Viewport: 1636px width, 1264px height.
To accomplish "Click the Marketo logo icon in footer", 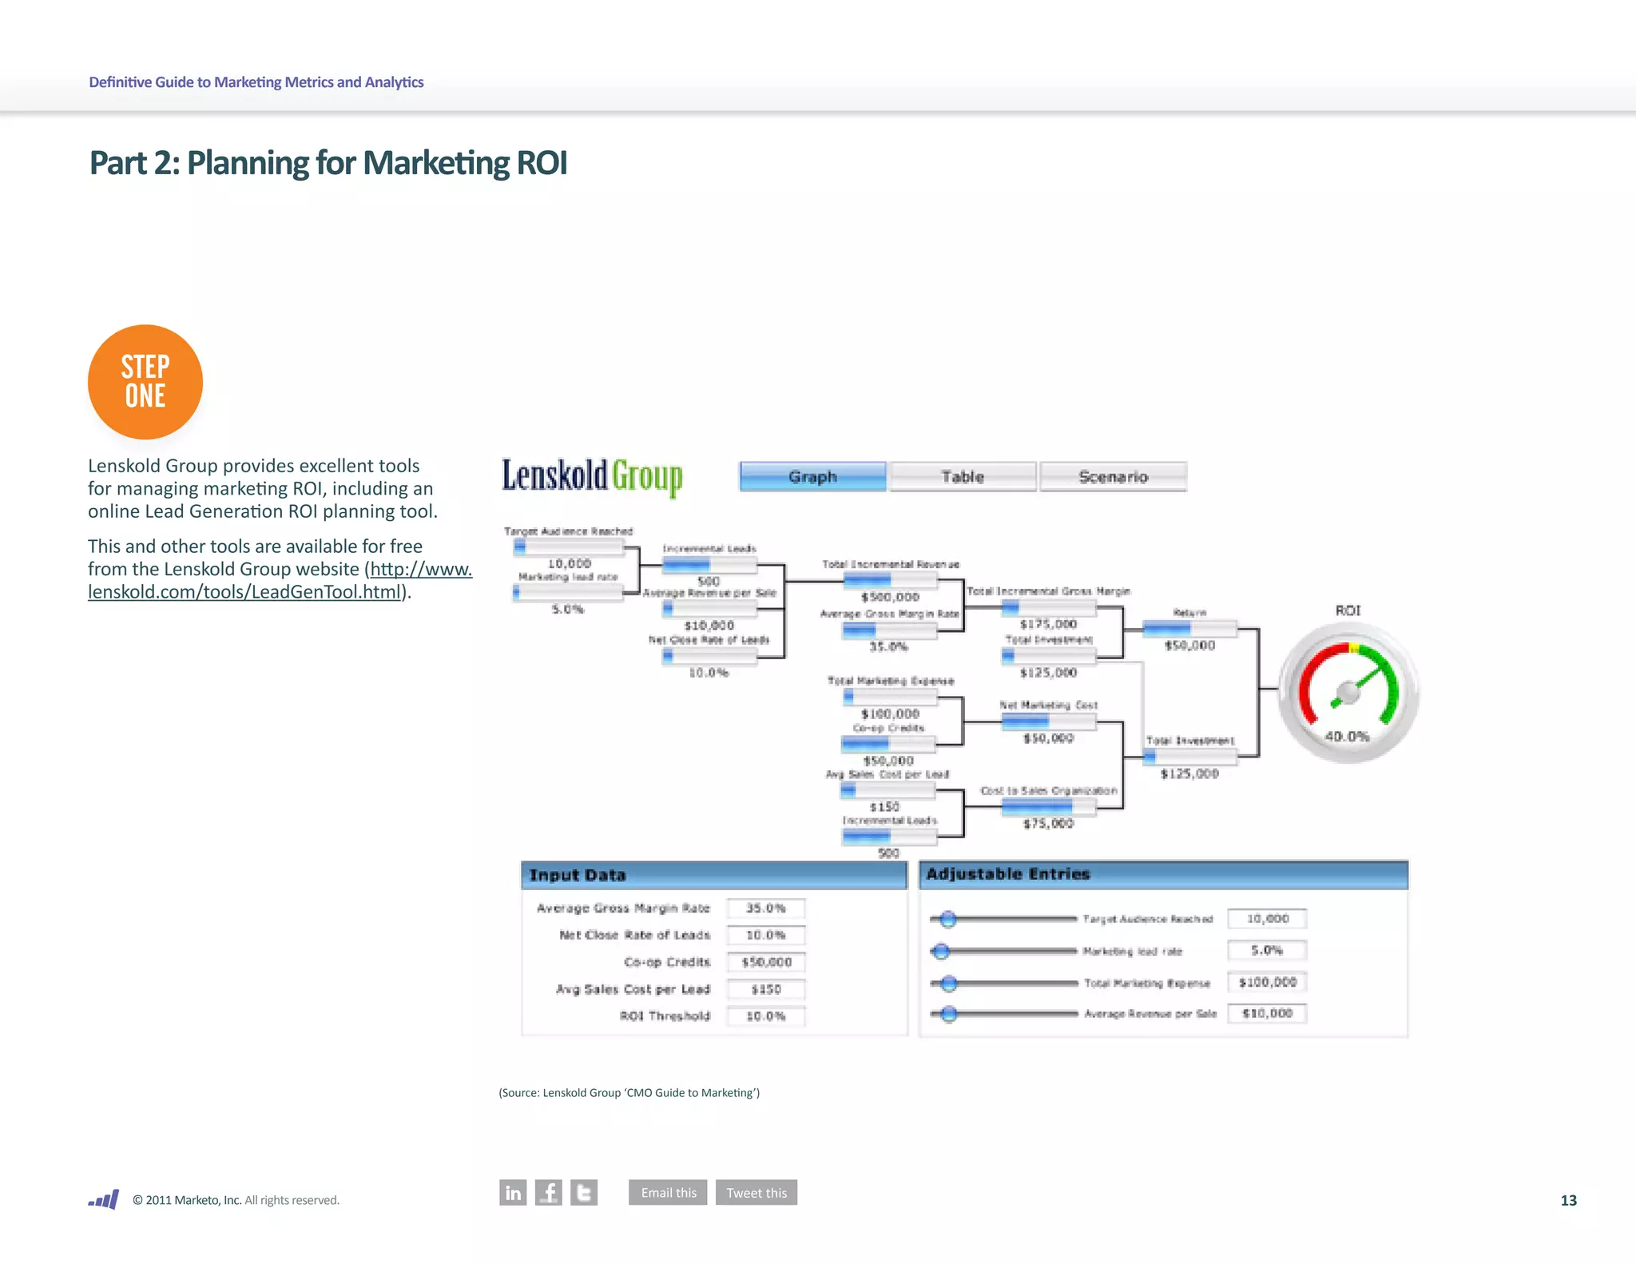I will coord(104,1199).
